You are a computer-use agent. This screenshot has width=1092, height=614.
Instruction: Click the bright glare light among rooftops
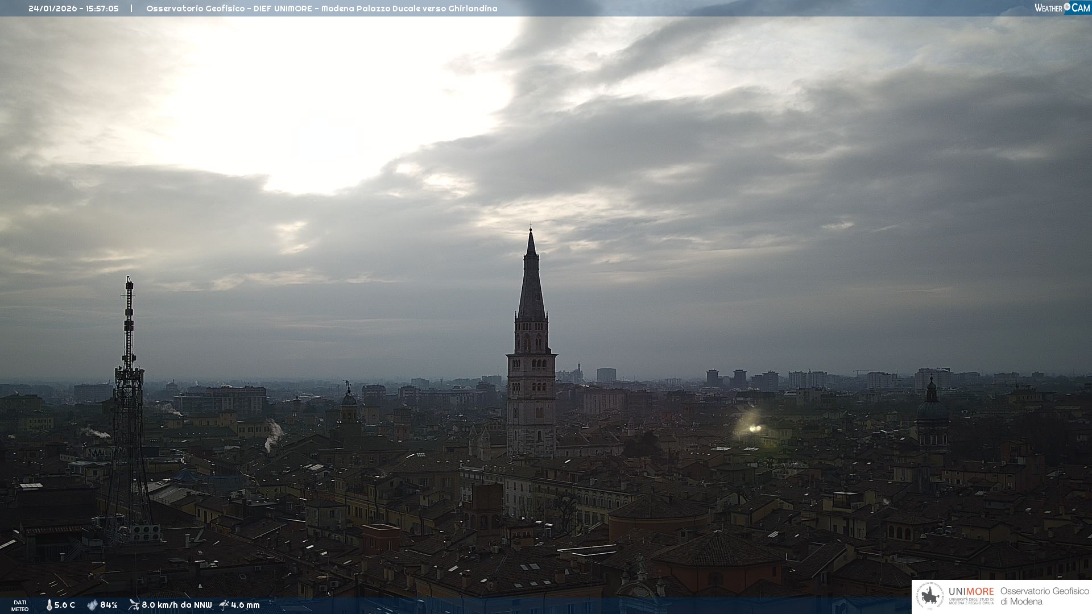754,428
